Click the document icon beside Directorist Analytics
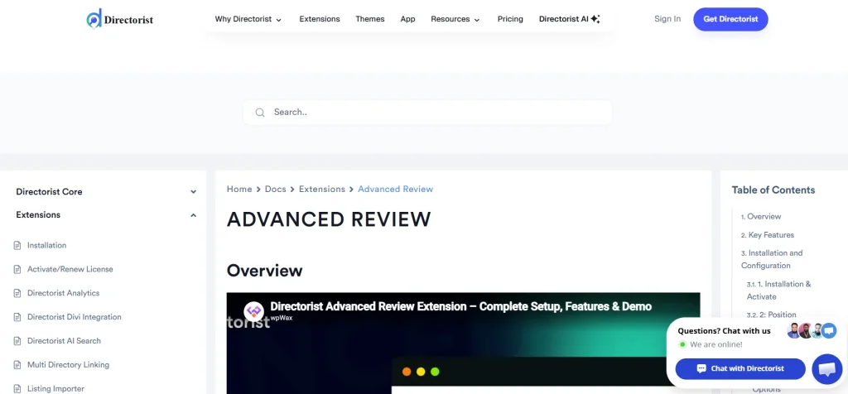The height and width of the screenshot is (394, 848). pos(17,293)
